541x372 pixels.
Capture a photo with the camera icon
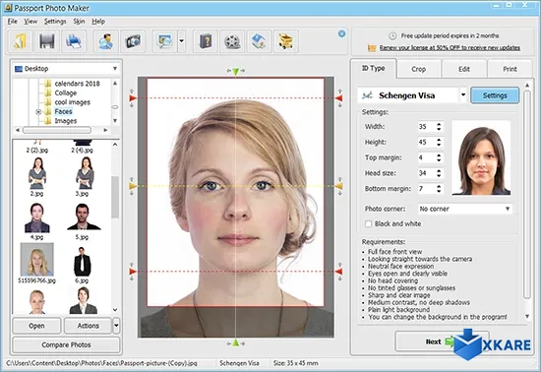[133, 41]
